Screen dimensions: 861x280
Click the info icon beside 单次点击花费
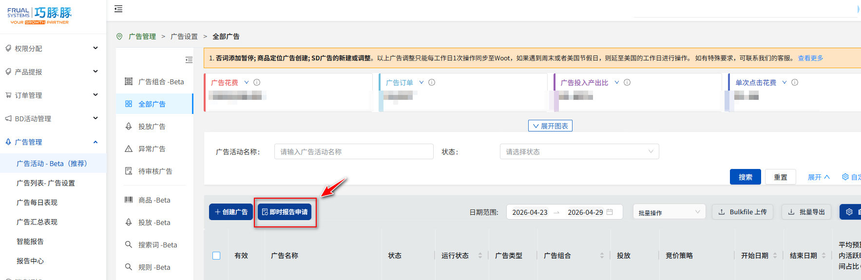pyautogui.click(x=795, y=82)
